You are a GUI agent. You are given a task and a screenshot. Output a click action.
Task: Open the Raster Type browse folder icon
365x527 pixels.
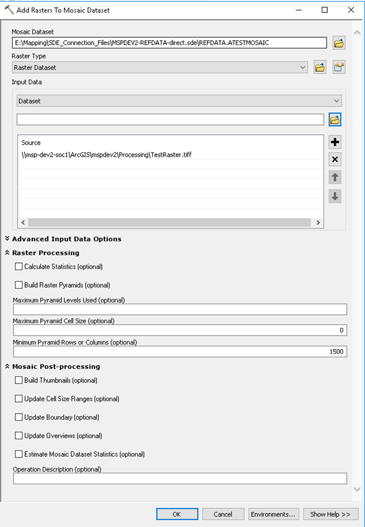point(320,67)
